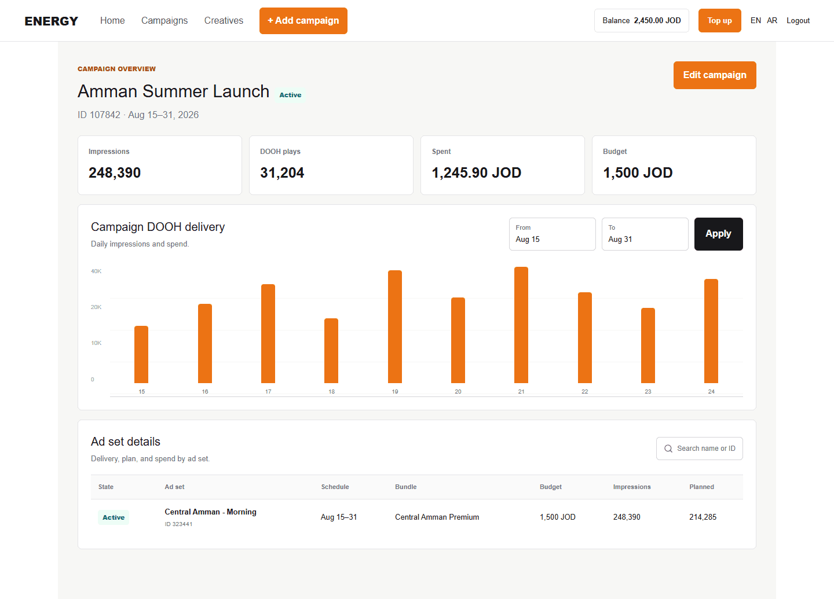This screenshot has width=834, height=599.
Task: Open the Central Amman - Morning ad set
Action: [x=210, y=512]
